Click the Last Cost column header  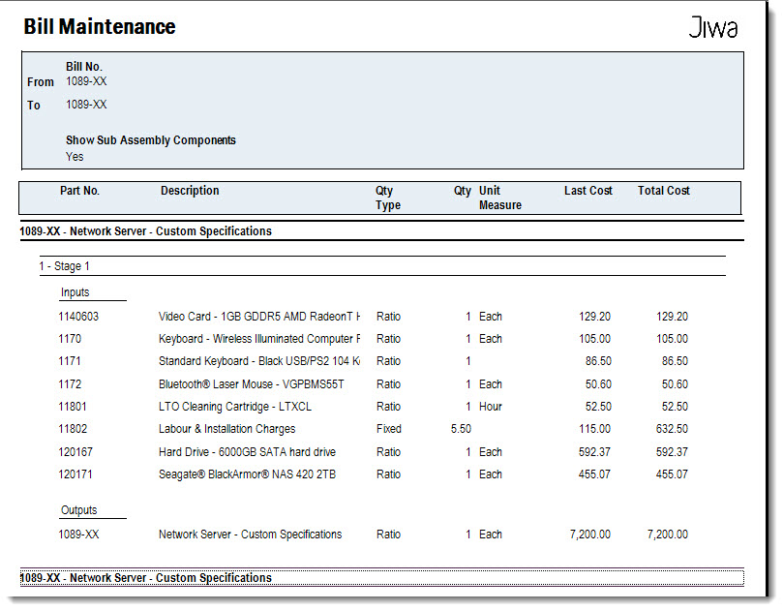(x=588, y=191)
